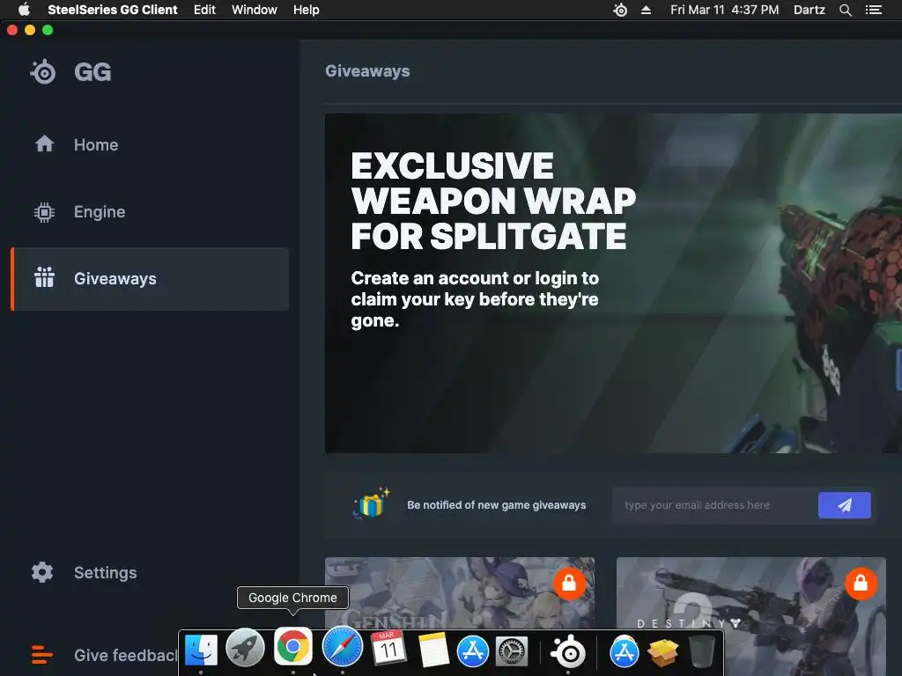Open the Help menu
The width and height of the screenshot is (902, 676).
306,10
